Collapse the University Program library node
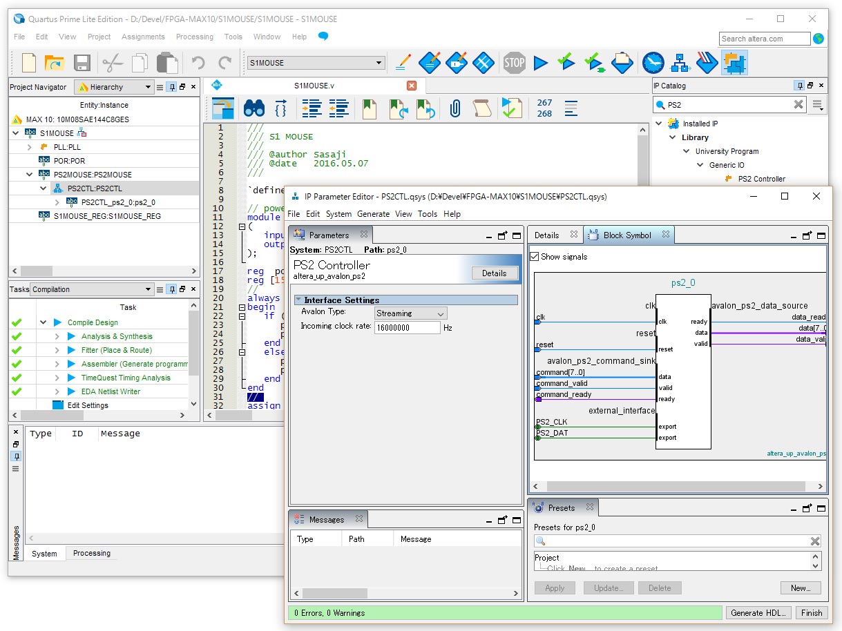This screenshot has height=631, width=842. point(686,151)
